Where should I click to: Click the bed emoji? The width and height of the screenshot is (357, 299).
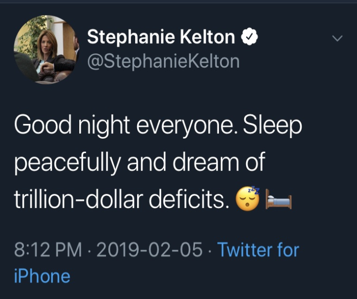[x=278, y=200]
